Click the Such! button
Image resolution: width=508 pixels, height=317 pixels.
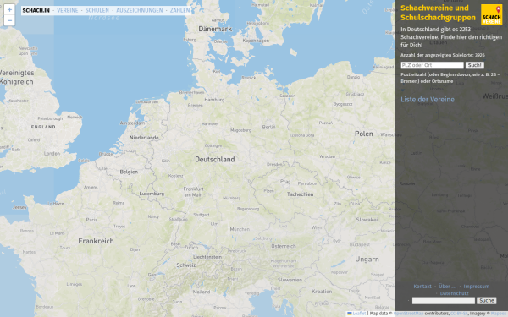click(475, 65)
